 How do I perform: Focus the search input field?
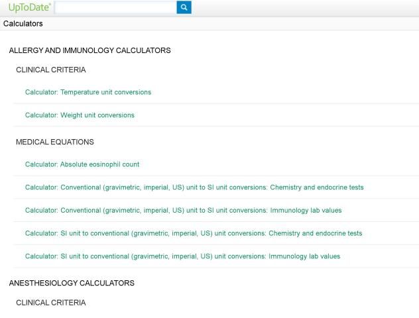click(115, 7)
